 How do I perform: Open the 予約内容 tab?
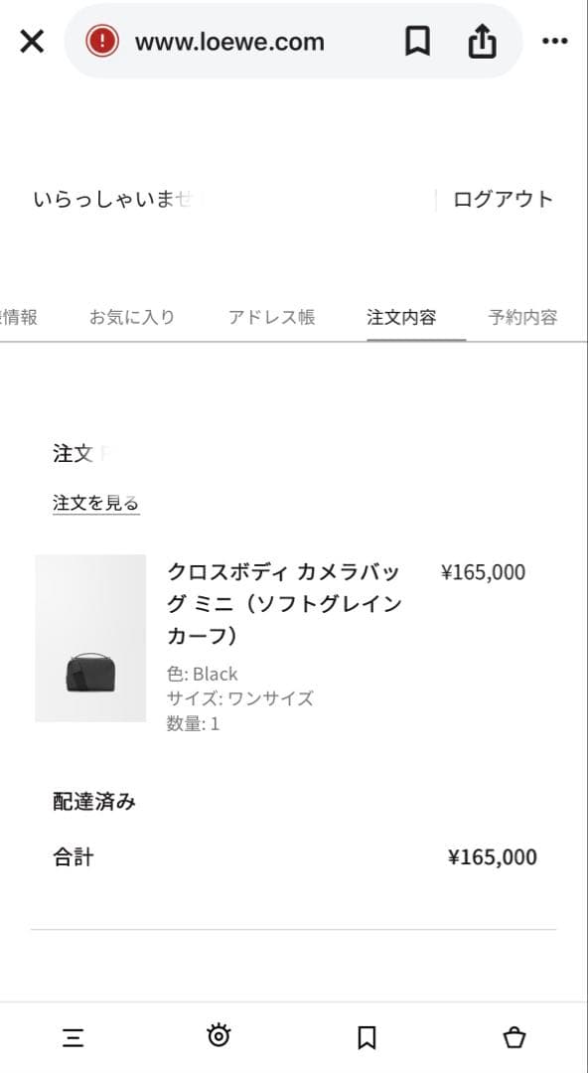pos(521,316)
